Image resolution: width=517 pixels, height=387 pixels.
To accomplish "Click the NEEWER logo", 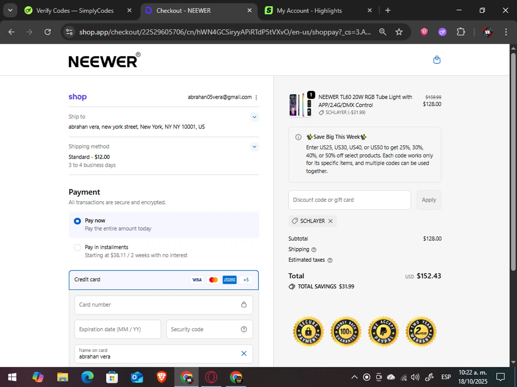I will [104, 60].
